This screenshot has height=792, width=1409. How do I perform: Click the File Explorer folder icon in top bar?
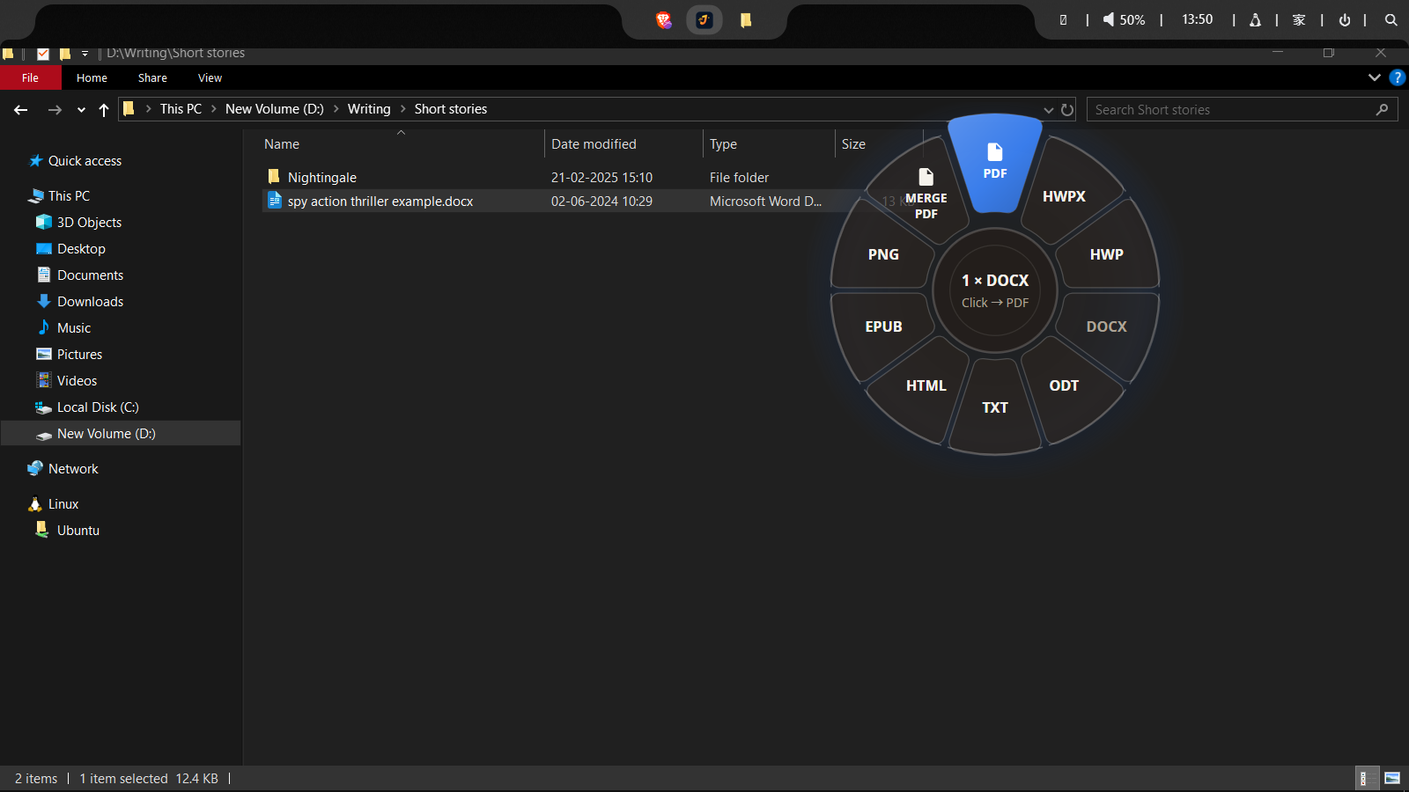point(746,20)
